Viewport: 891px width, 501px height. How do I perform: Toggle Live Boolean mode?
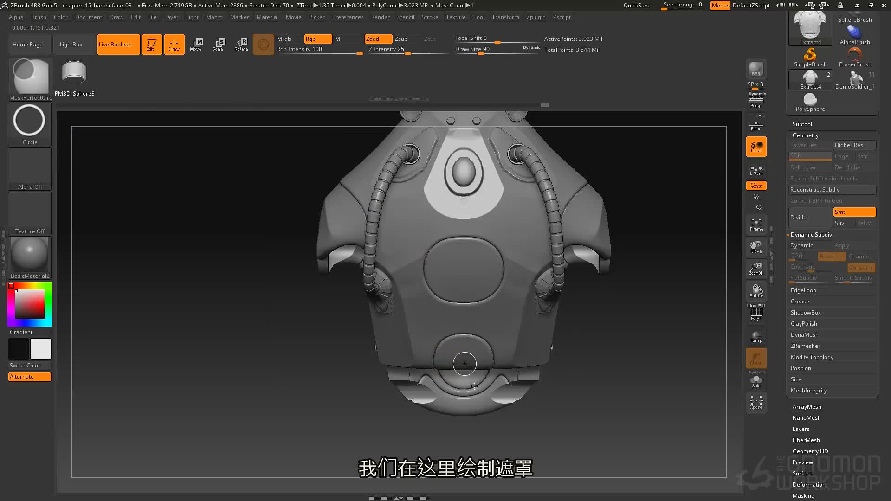coord(118,45)
